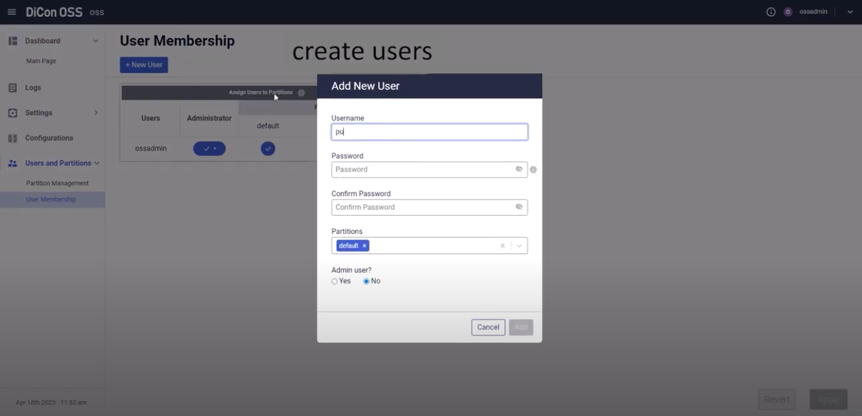Select No for Admin user

point(367,281)
